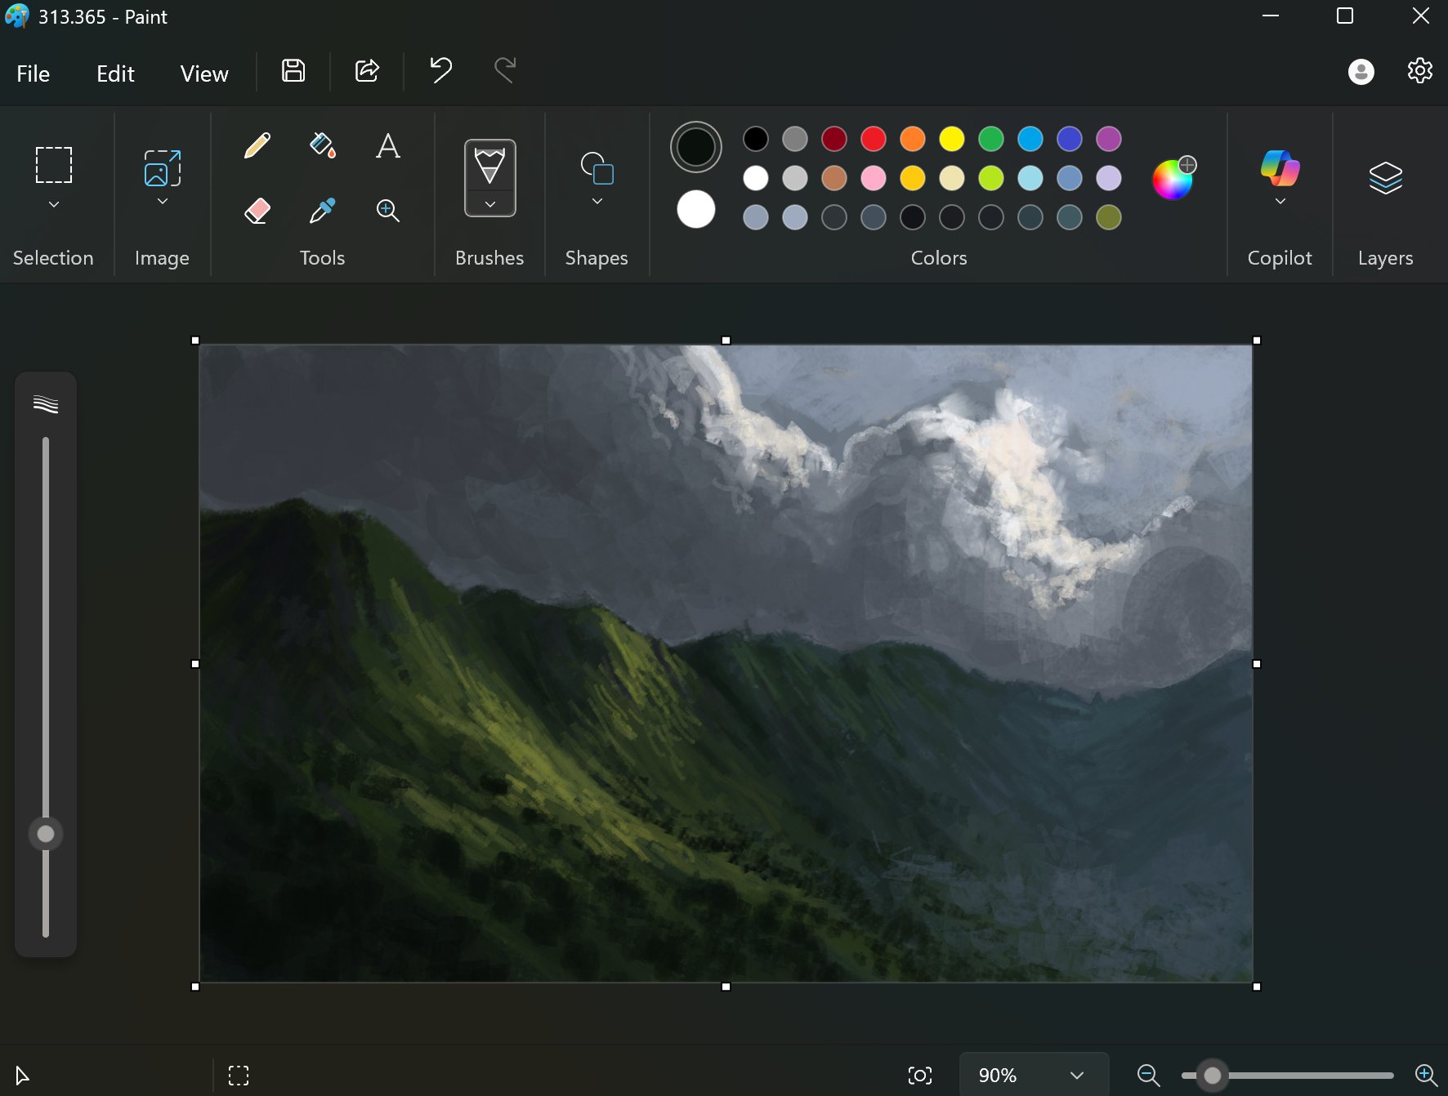
Task: Expand the Shapes dropdown chevron
Action: click(x=597, y=202)
